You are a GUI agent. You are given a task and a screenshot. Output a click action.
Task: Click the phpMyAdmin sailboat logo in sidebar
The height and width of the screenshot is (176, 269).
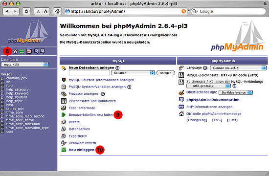[x=28, y=32]
